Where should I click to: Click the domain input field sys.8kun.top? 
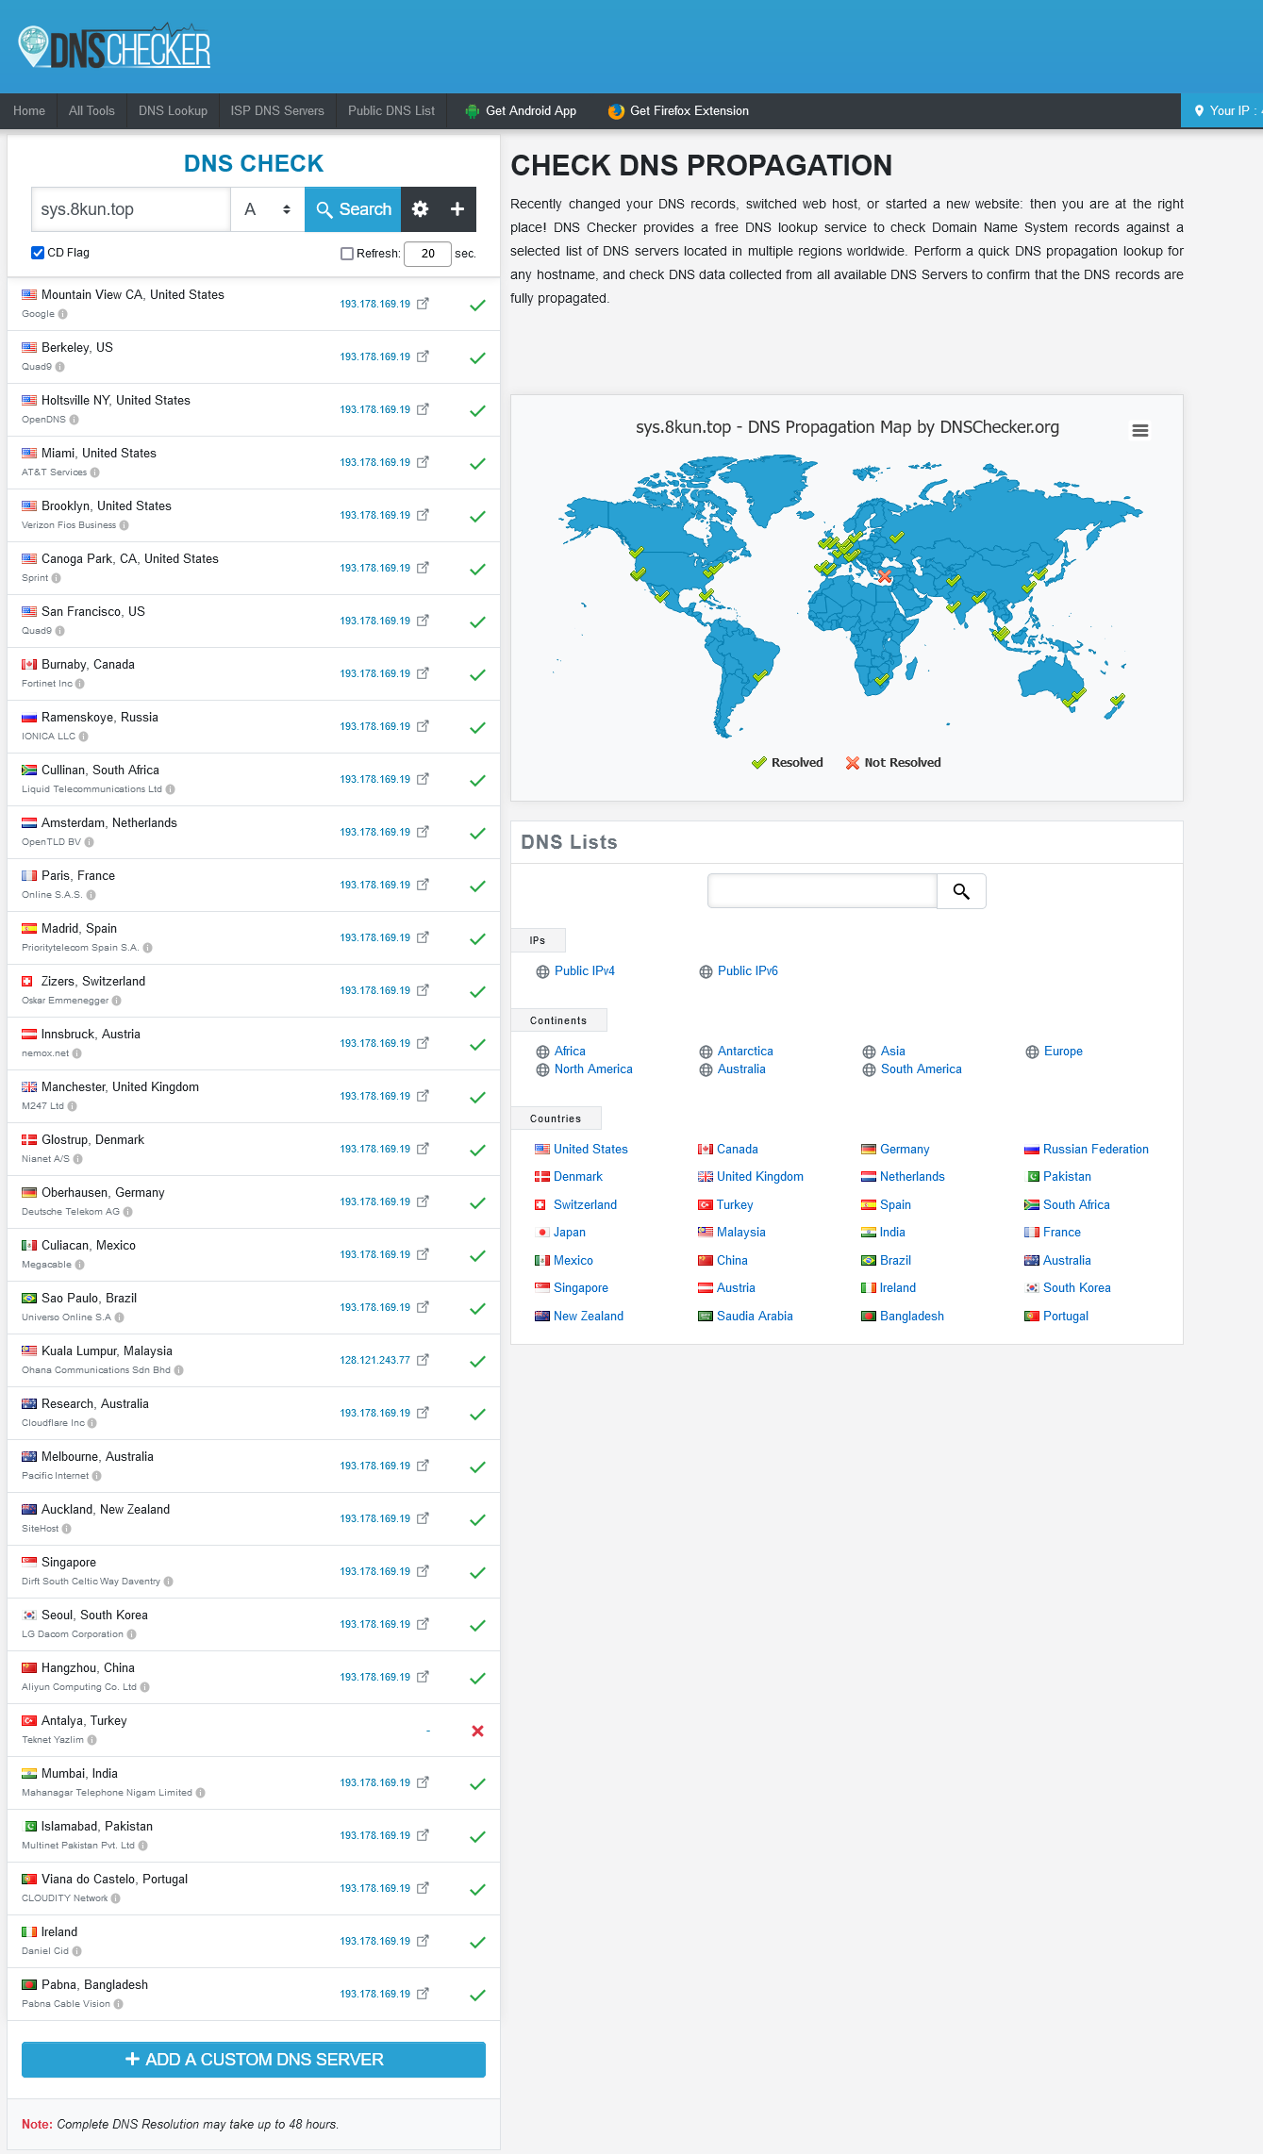(x=131, y=209)
